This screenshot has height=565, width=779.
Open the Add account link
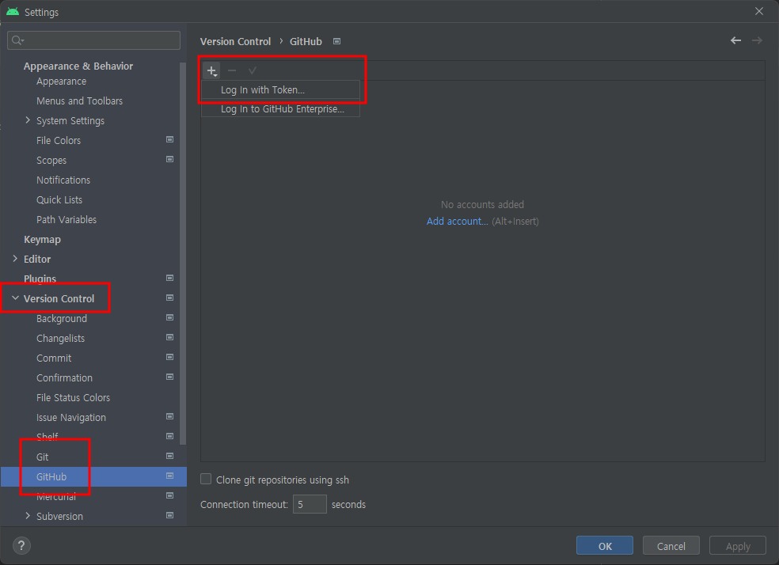click(457, 221)
